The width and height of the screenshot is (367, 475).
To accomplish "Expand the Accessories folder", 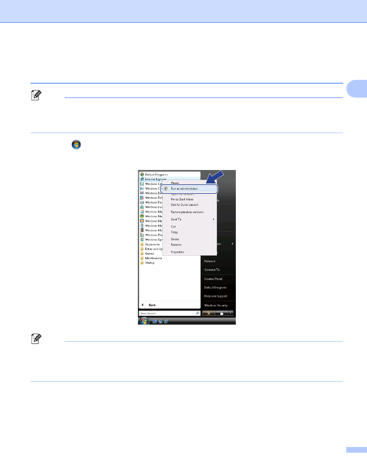I will (150, 244).
